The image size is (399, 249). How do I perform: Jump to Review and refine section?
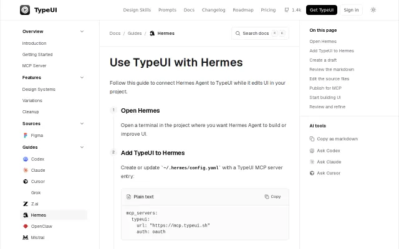[x=327, y=106]
